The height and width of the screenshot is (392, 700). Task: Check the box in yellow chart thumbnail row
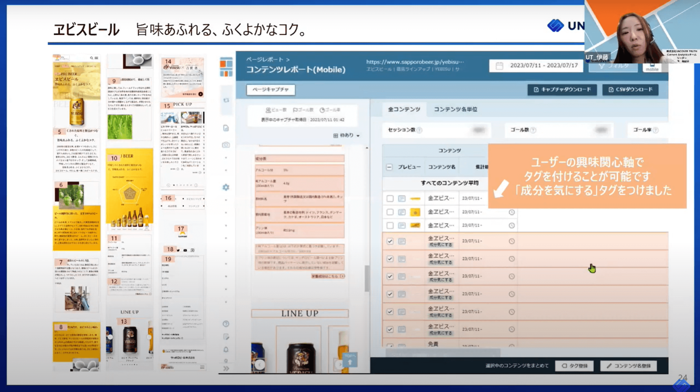[x=390, y=225]
